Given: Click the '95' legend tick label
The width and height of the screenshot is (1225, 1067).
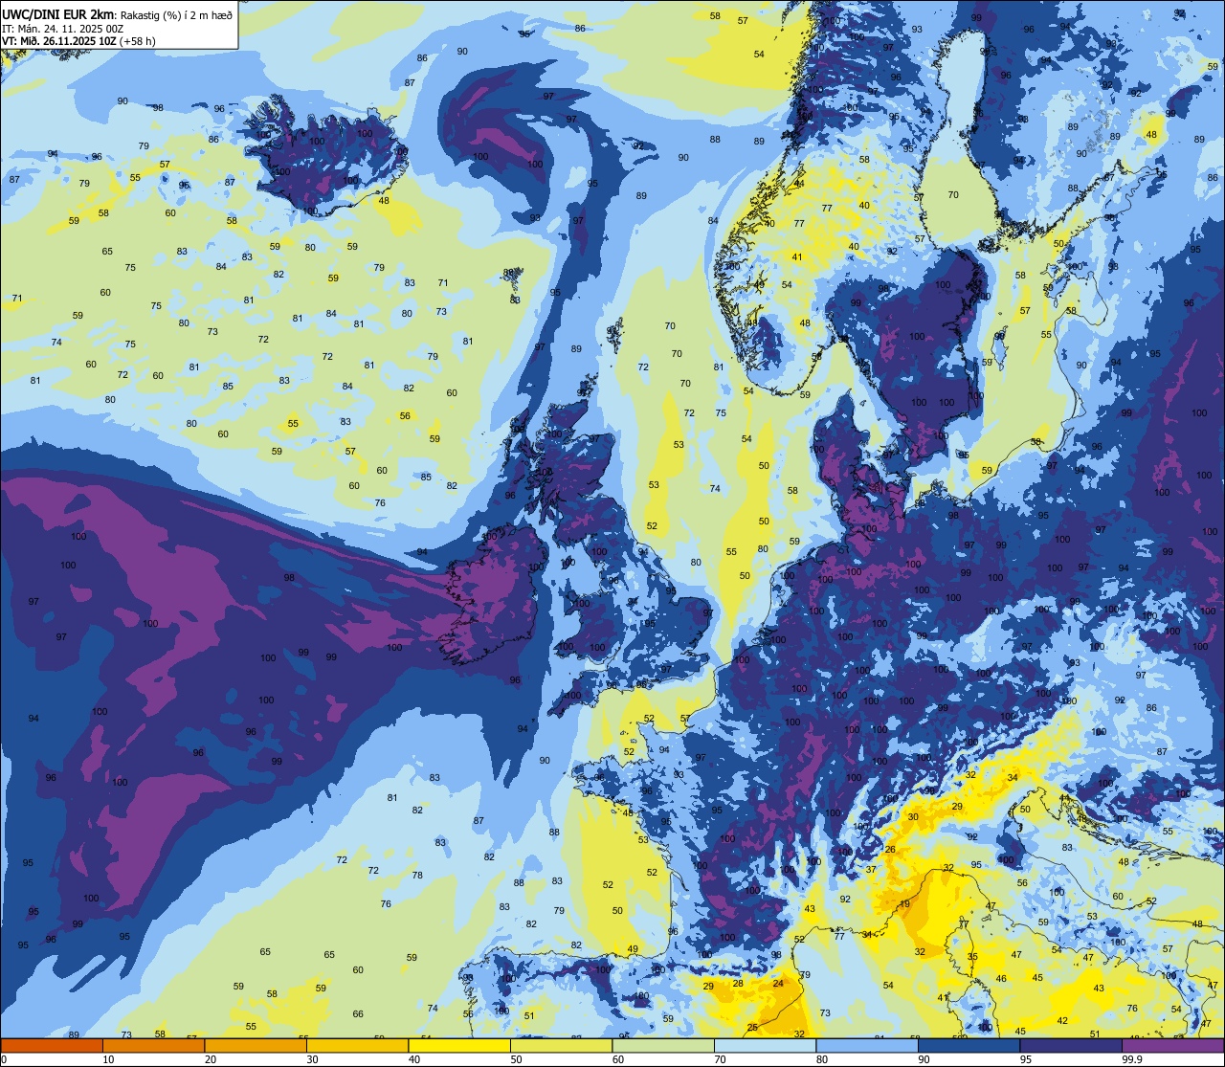Looking at the screenshot, I should coord(1026,1059).
